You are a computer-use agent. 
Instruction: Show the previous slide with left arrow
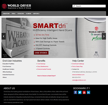pyautogui.click(x=4, y=36)
